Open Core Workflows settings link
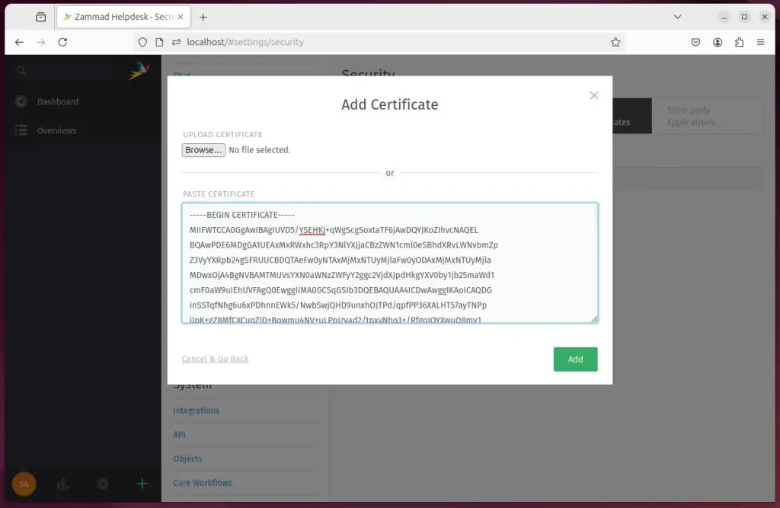 (203, 483)
